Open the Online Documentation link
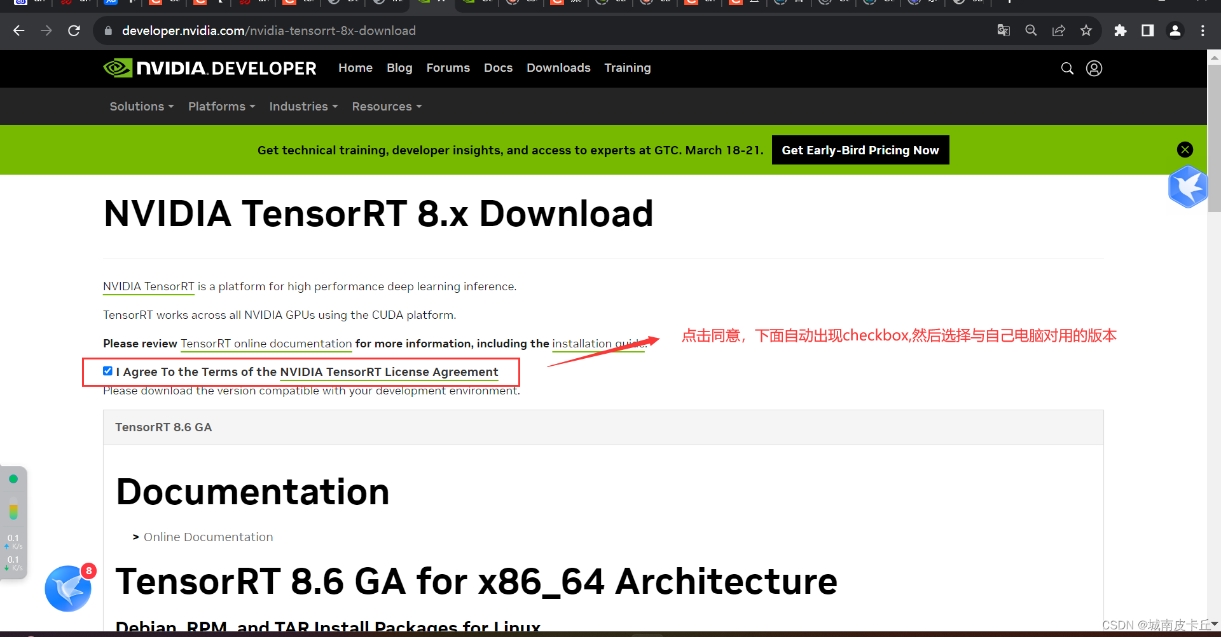This screenshot has height=637, width=1221. tap(209, 537)
